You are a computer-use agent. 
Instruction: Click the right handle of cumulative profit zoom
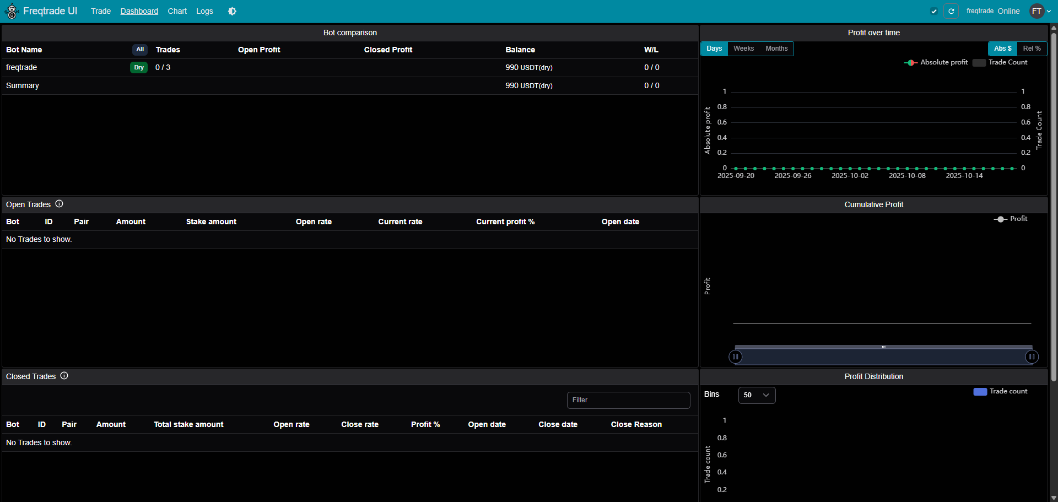click(x=1032, y=357)
